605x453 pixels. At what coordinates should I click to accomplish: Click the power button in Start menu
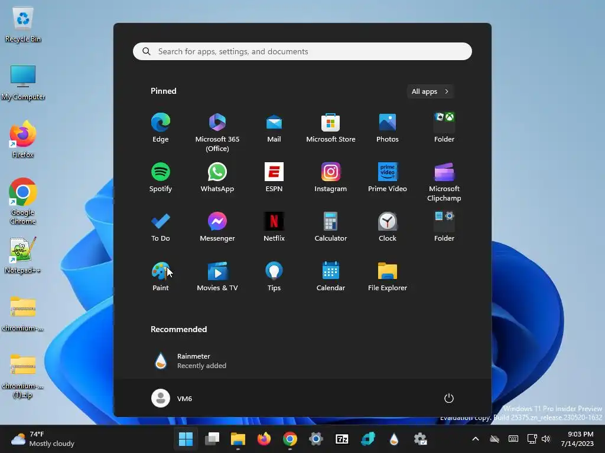coord(449,398)
